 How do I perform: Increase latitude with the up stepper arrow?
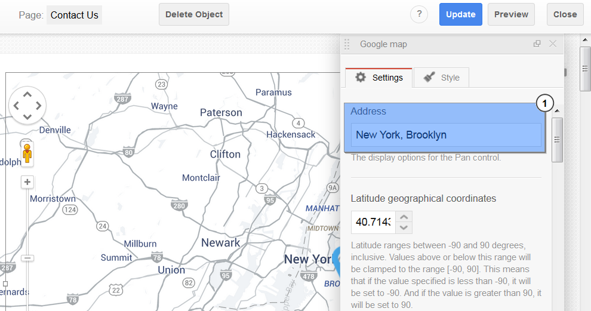(404, 217)
